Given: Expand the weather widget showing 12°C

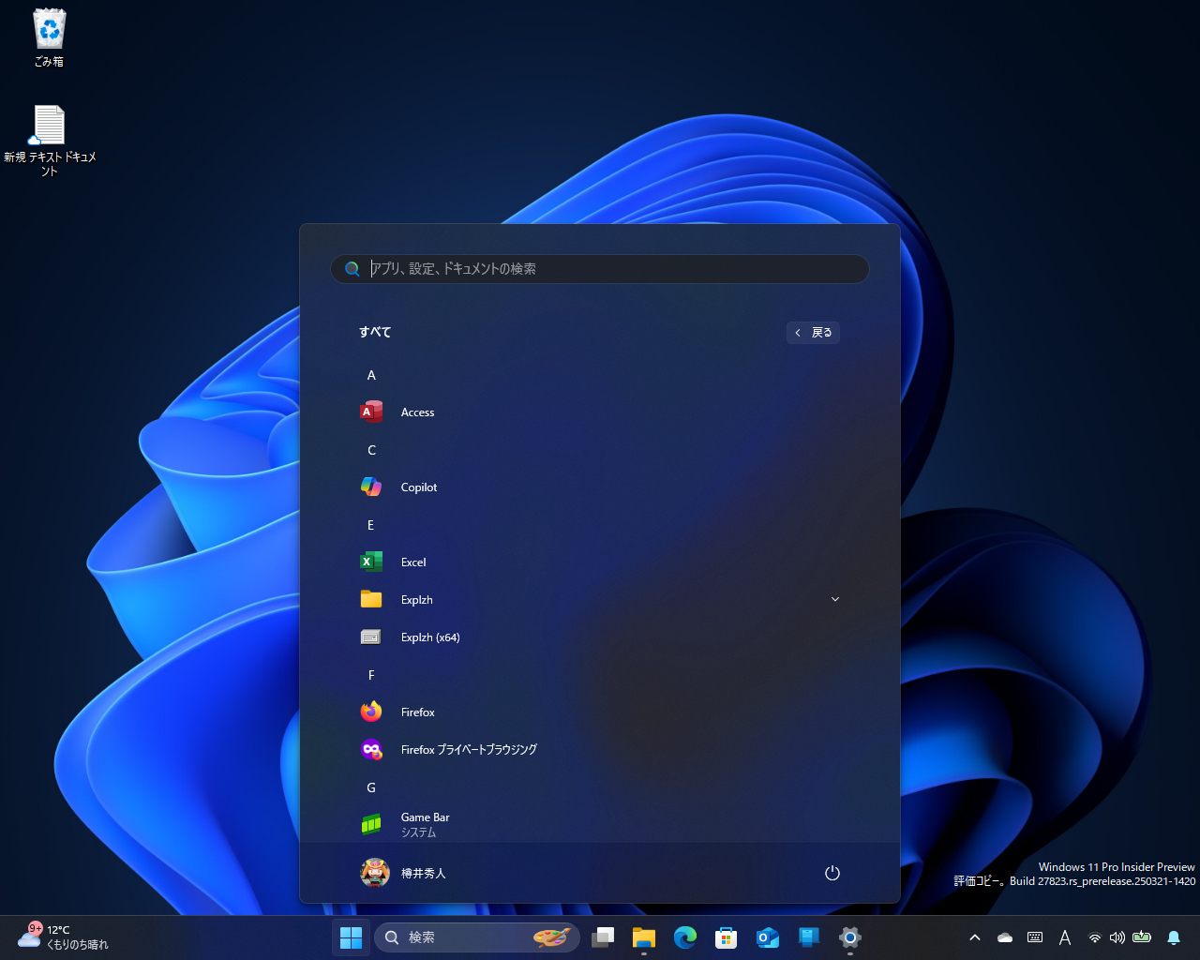Looking at the screenshot, I should (61, 937).
